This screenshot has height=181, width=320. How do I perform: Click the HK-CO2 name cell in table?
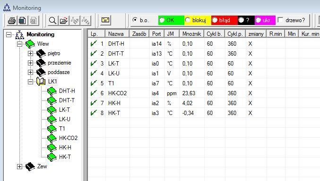117,93
